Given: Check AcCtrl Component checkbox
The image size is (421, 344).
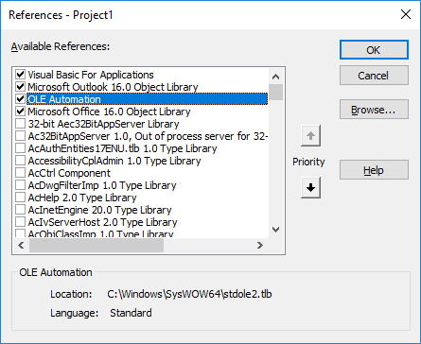Looking at the screenshot, I should tap(20, 173).
